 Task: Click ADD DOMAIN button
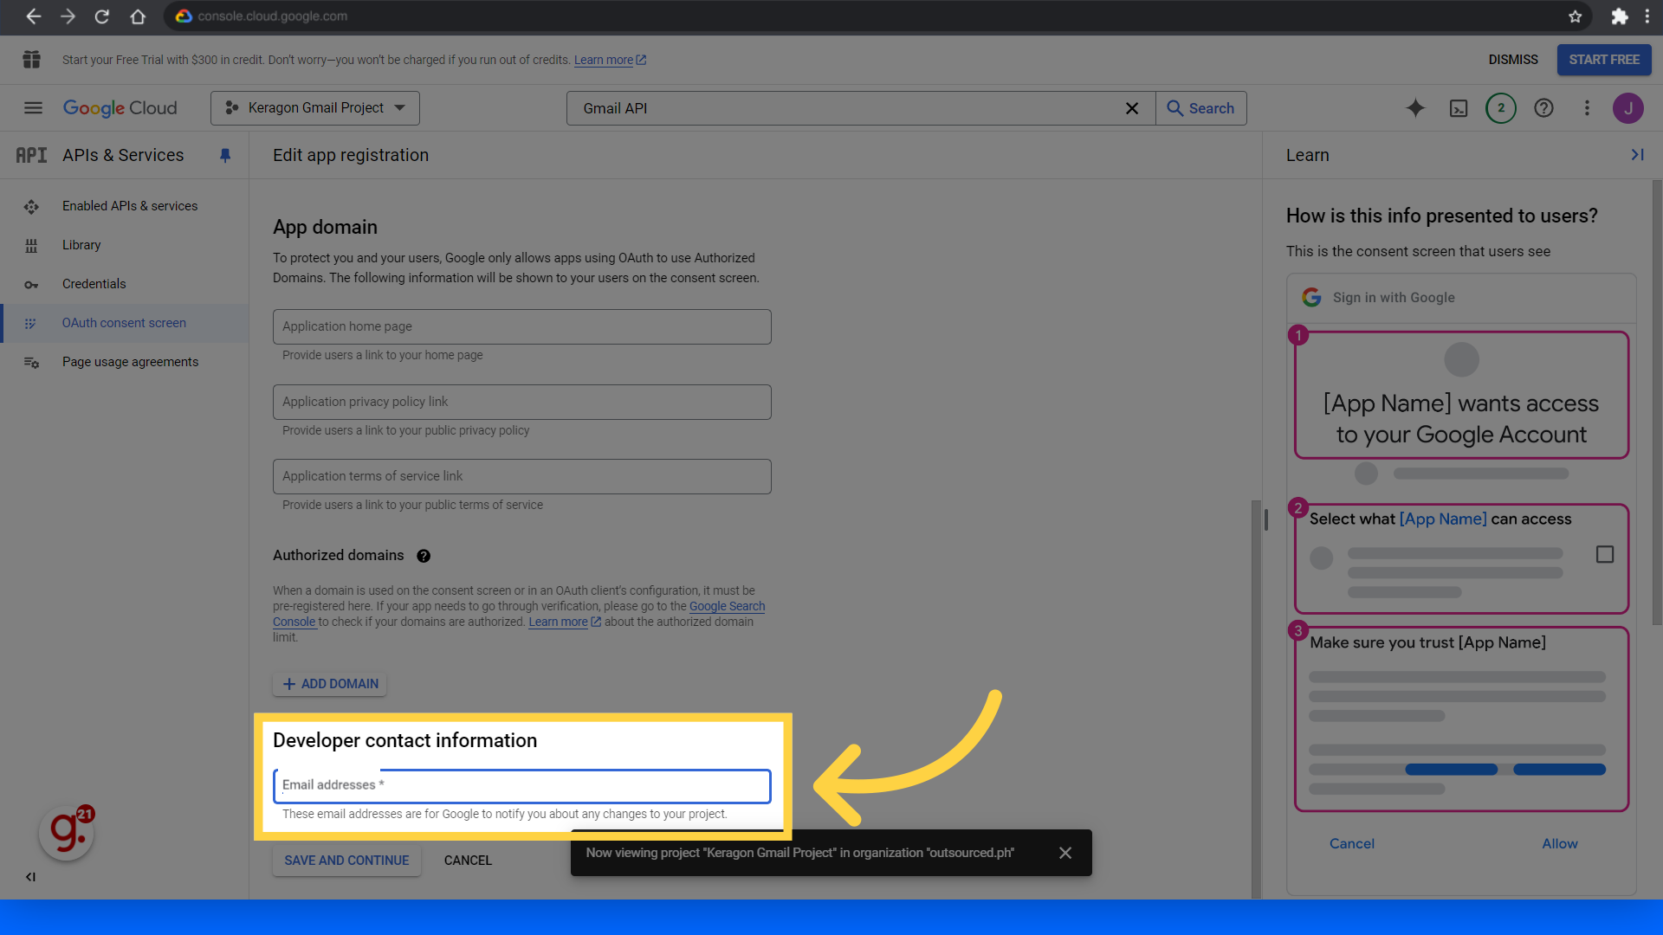(330, 684)
